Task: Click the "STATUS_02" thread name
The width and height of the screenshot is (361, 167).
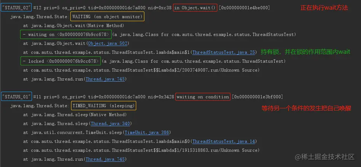Action: tap(16, 8)
